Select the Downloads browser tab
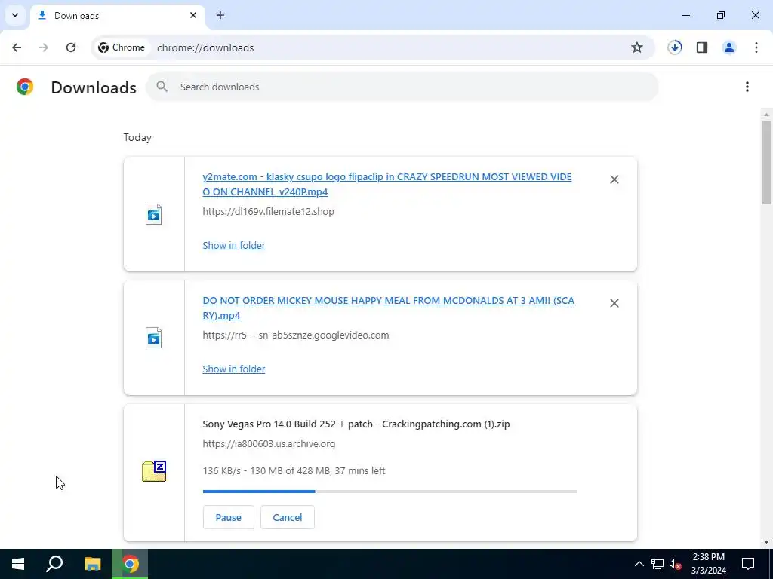Screen dimensions: 773x579 click(117, 16)
